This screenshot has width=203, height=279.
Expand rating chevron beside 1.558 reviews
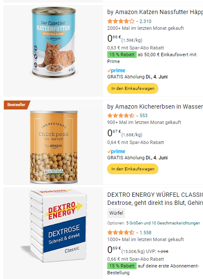tap(137, 233)
